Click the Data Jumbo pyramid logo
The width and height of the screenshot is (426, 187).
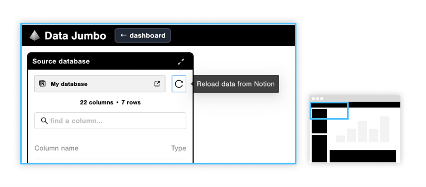click(35, 36)
